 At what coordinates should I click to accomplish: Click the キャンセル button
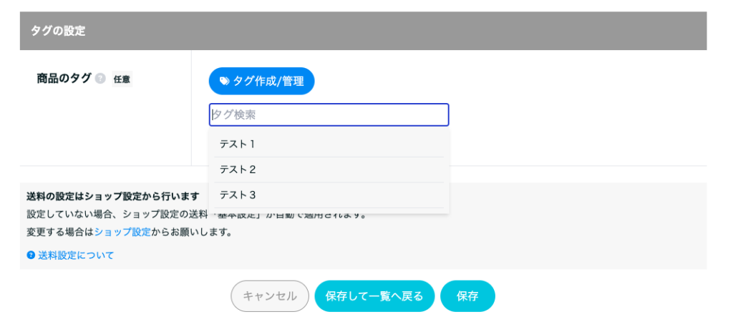[270, 296]
